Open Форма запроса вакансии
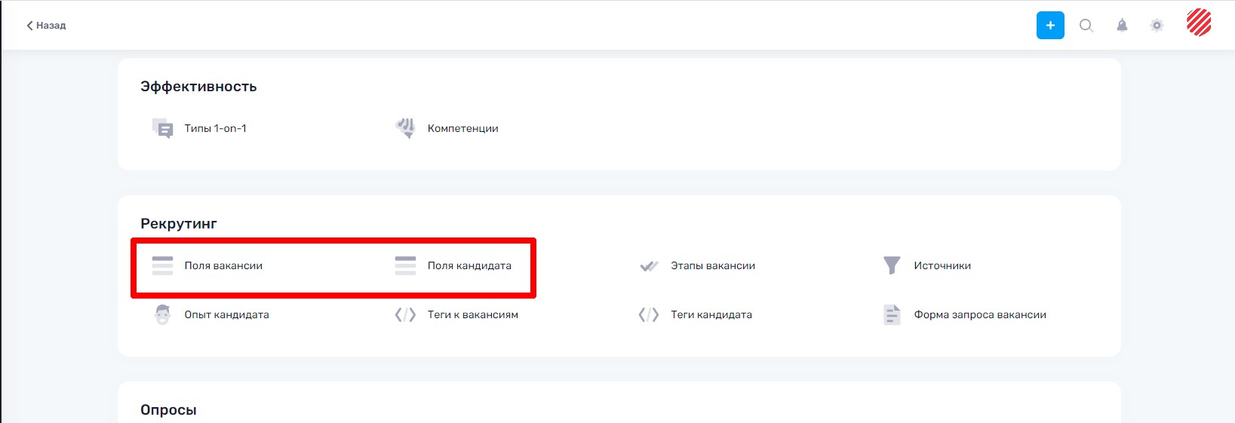Viewport: 1235px width, 423px height. (980, 314)
